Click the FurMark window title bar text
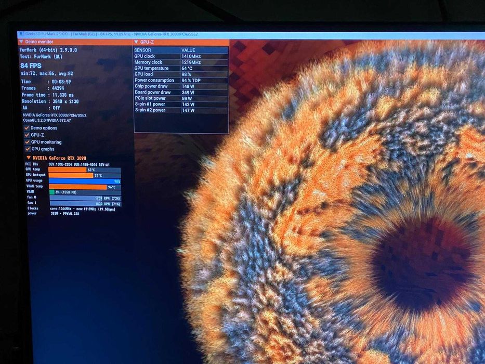Screen dimensions: 485x364 111,34
